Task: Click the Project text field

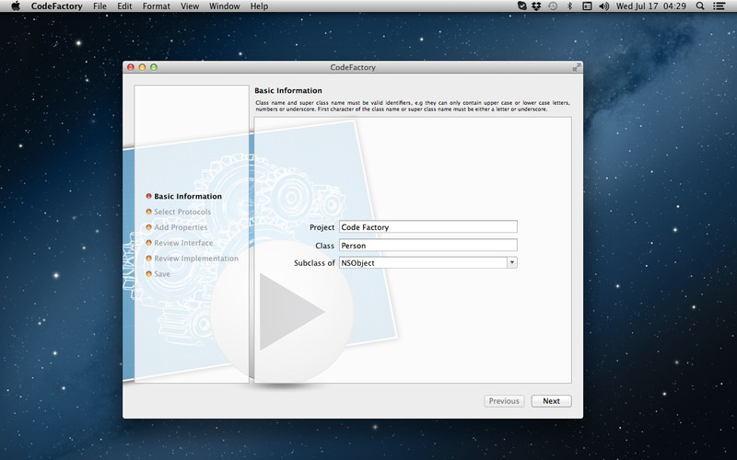Action: (428, 226)
